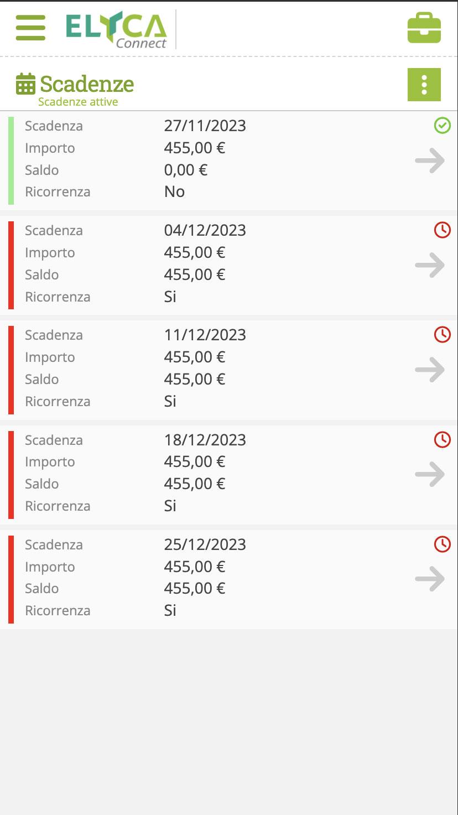
Task: Open details arrow for 18/12/2023 deadline
Action: click(430, 475)
